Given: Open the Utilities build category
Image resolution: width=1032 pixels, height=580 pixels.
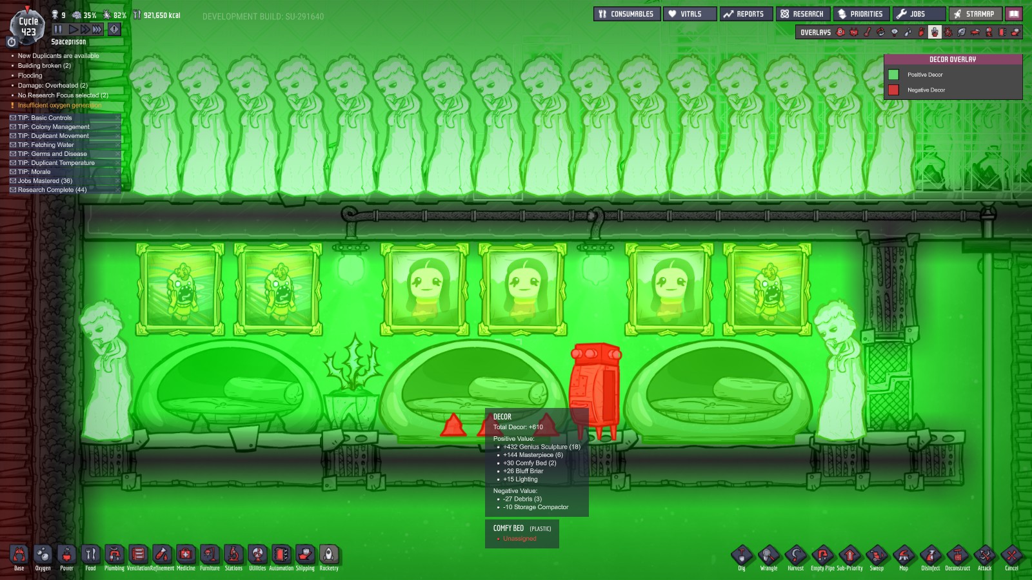Looking at the screenshot, I should tap(257, 555).
